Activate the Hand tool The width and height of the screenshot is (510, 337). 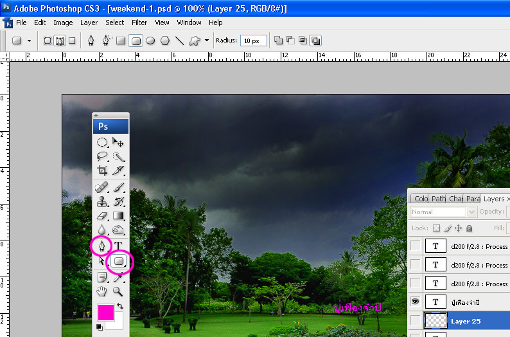[101, 291]
